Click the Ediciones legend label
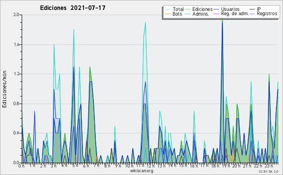 coord(202,9)
